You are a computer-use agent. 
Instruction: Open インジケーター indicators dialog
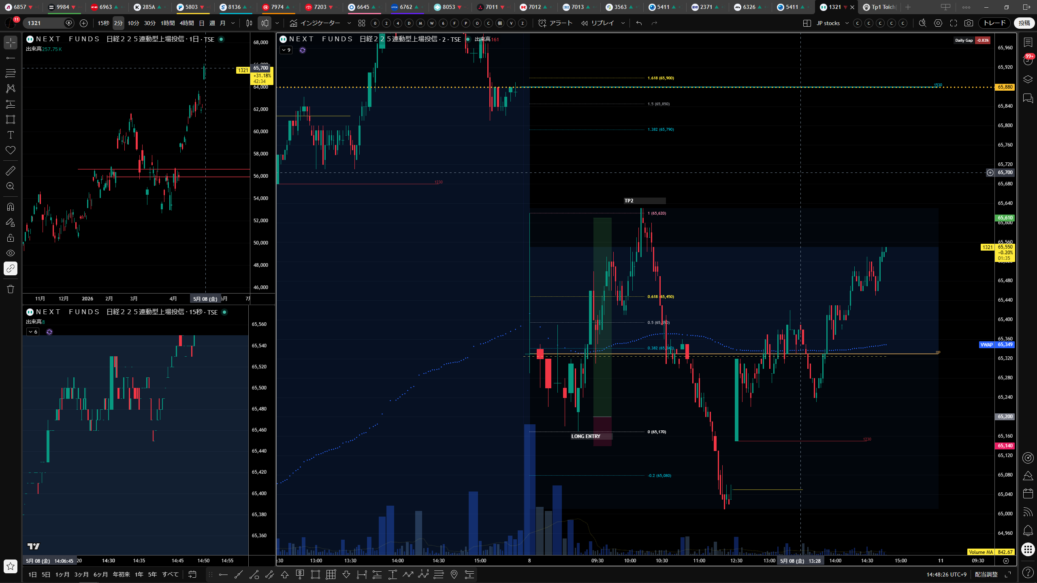[315, 23]
